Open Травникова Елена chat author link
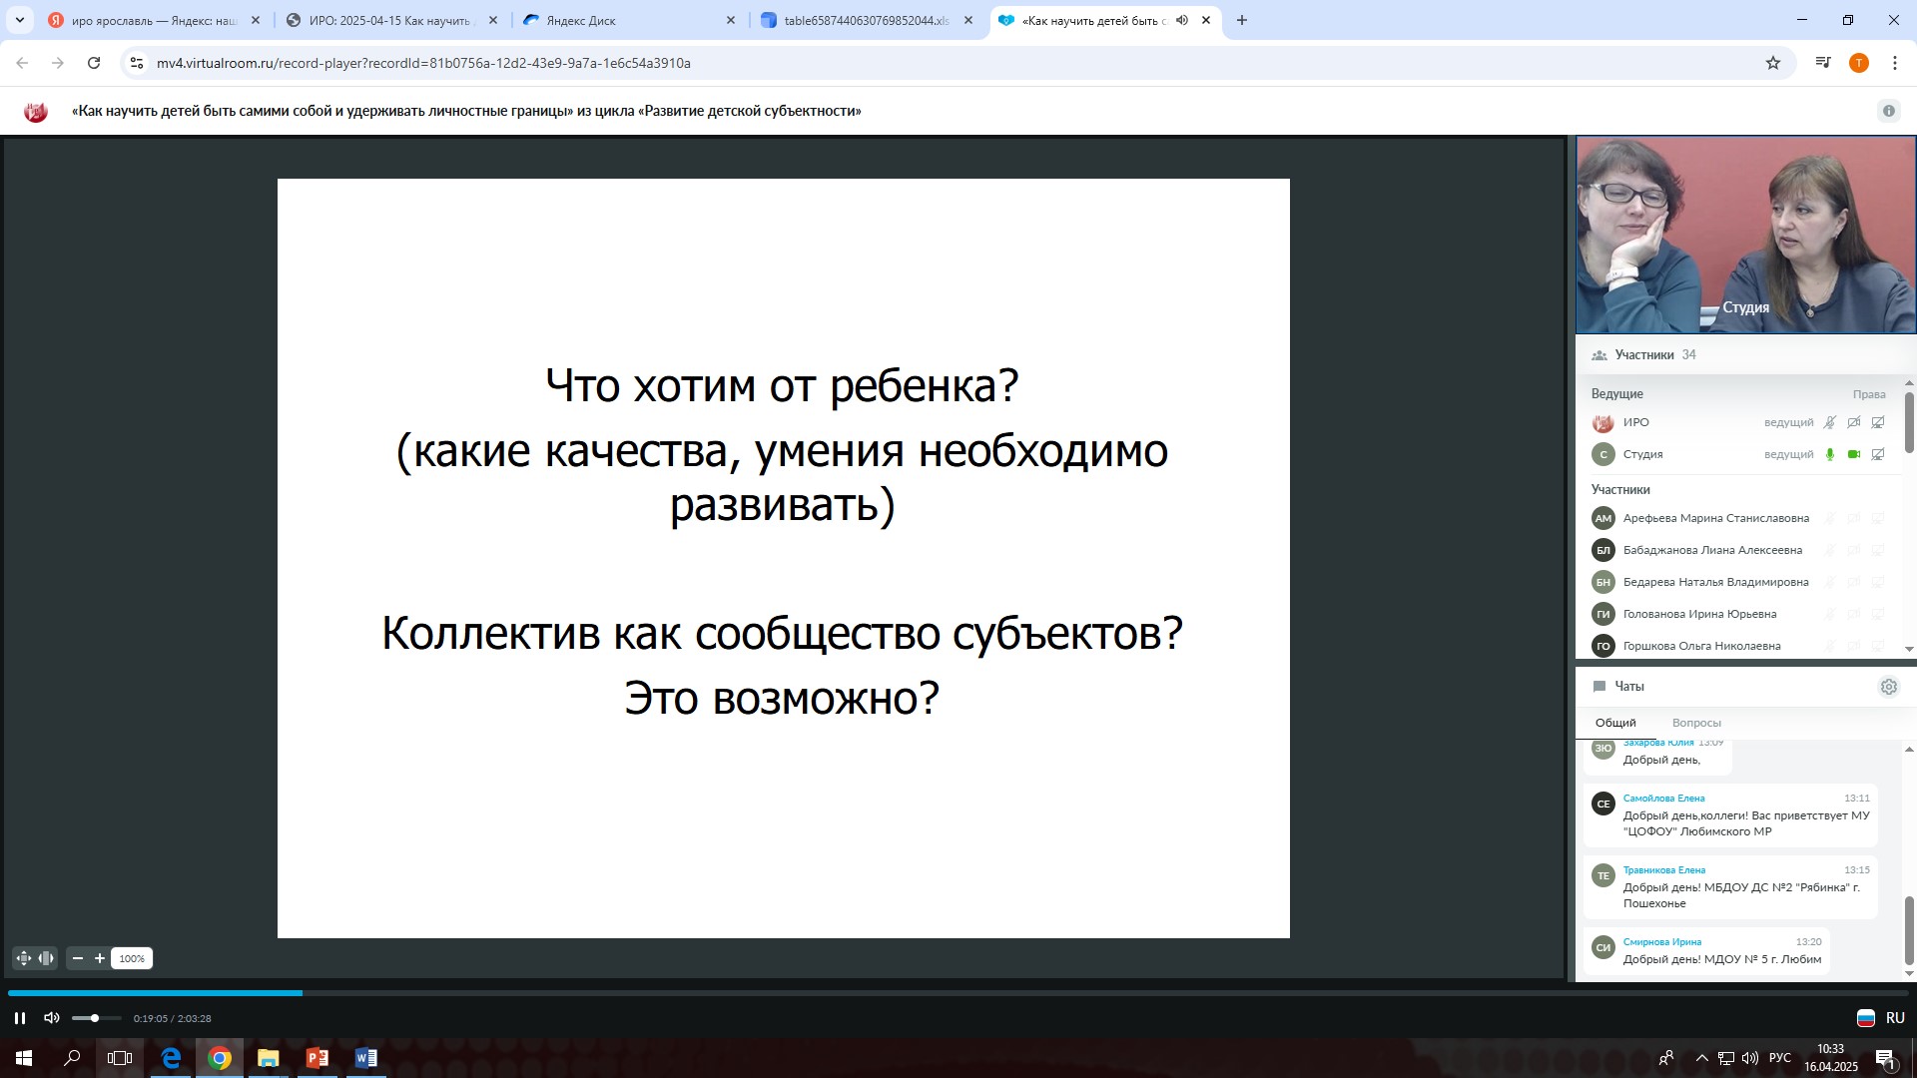1917x1078 pixels. pyautogui.click(x=1663, y=870)
